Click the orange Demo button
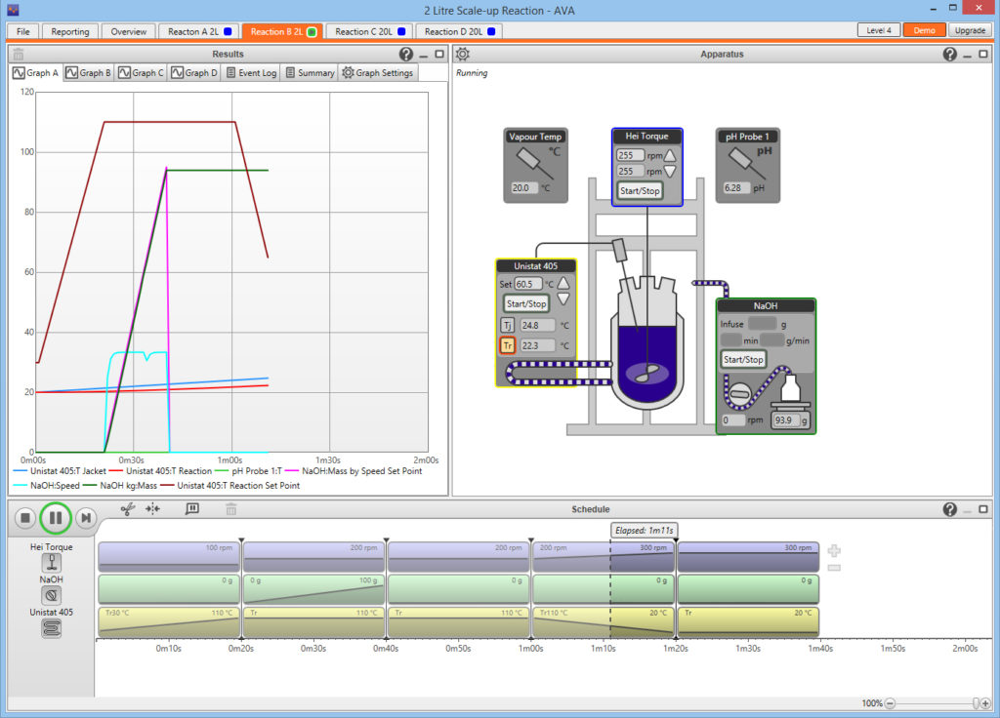The image size is (1000, 718). [x=924, y=30]
